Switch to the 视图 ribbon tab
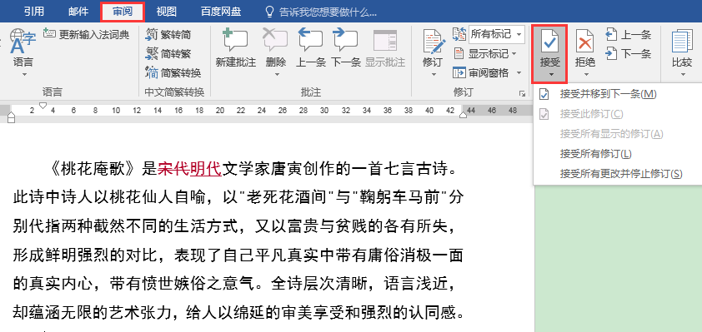The height and width of the screenshot is (332, 702). pyautogui.click(x=166, y=11)
